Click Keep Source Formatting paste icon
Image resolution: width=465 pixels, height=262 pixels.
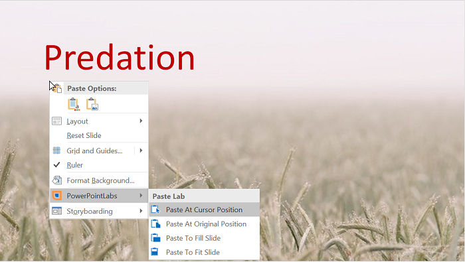[74, 104]
